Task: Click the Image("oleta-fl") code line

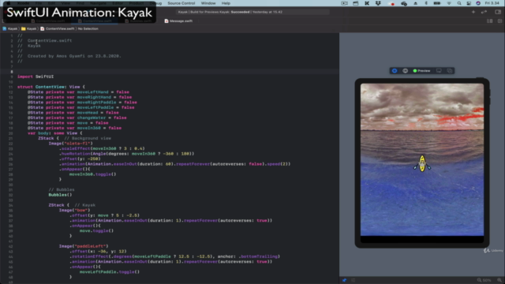Action: [x=70, y=144]
